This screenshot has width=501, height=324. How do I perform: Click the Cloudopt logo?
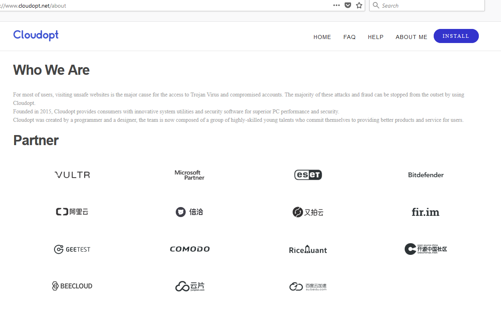point(36,35)
